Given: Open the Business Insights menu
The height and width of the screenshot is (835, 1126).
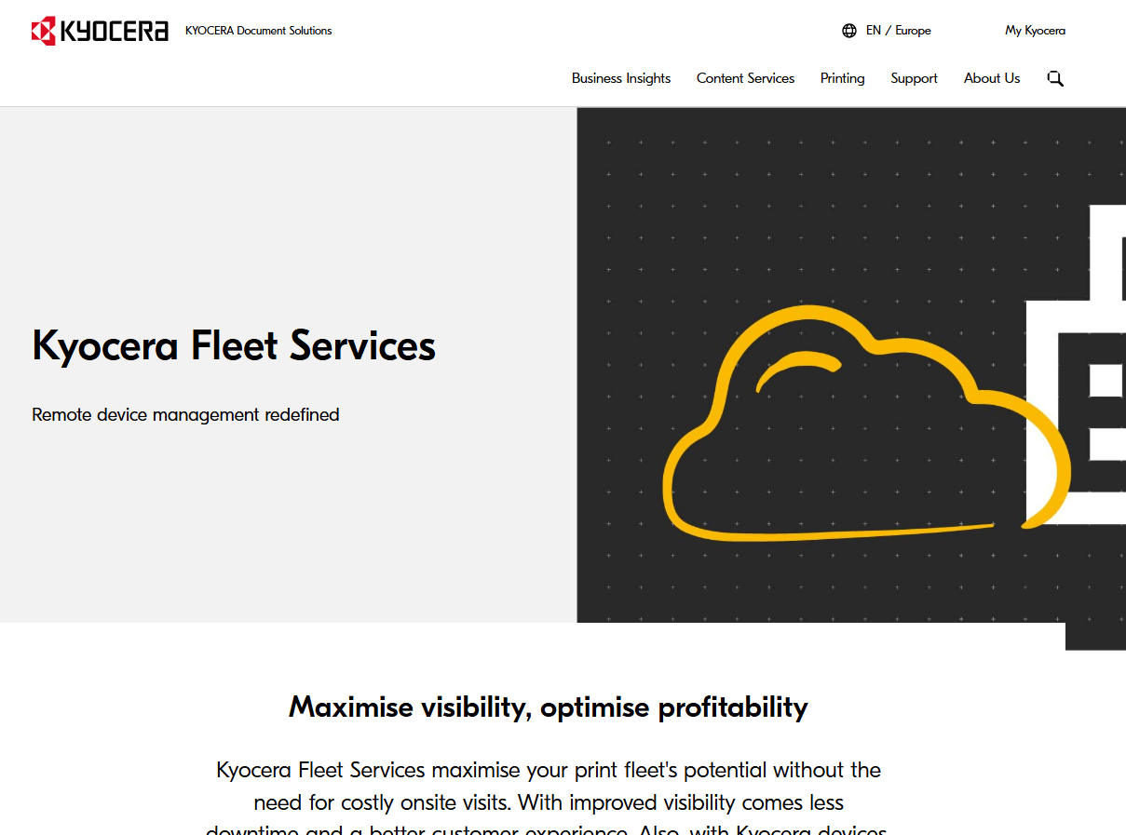Looking at the screenshot, I should [621, 78].
